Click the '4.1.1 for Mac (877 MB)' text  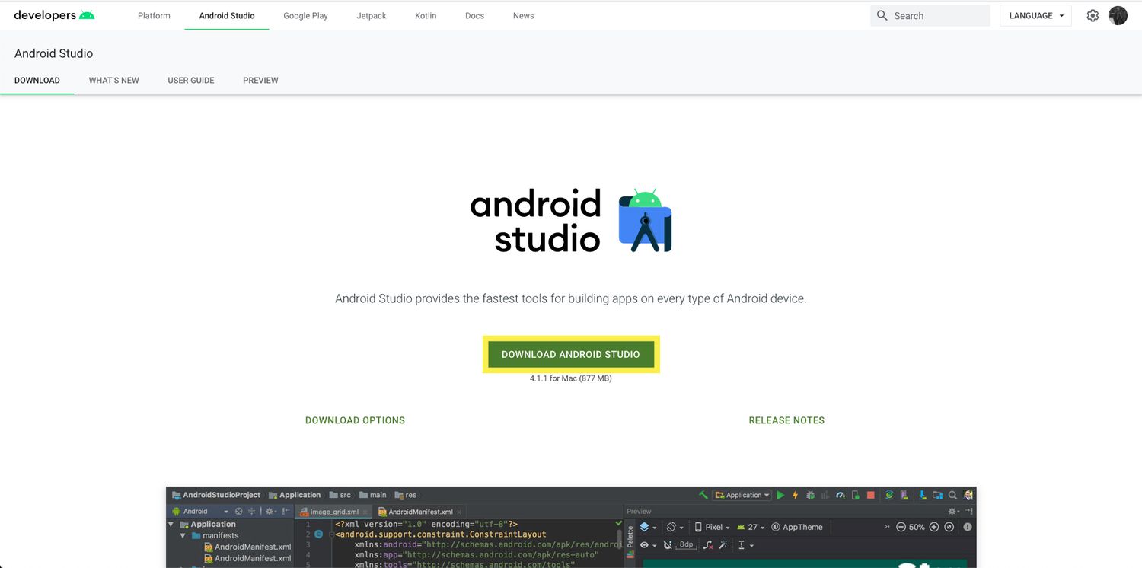[x=571, y=378]
